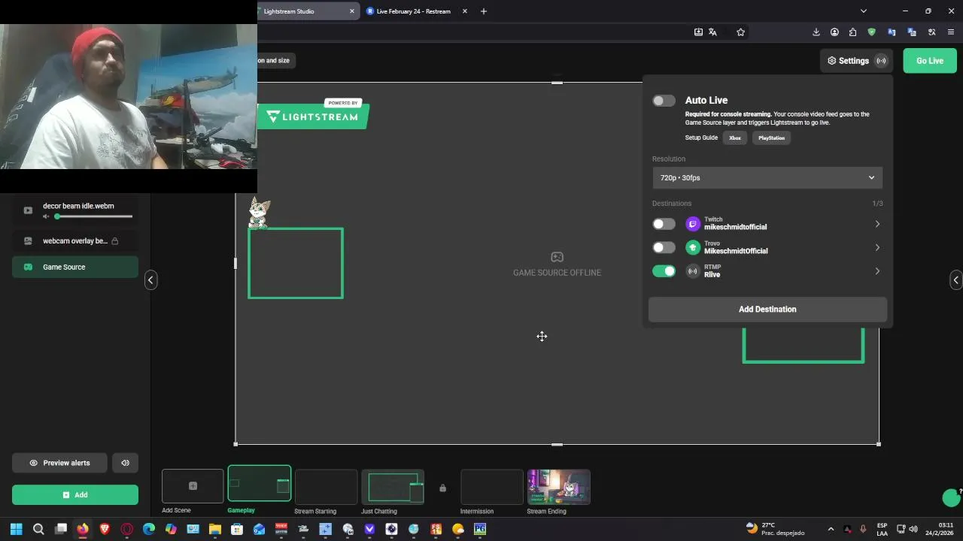Open the 720p 30fps resolution dropdown

click(x=767, y=178)
